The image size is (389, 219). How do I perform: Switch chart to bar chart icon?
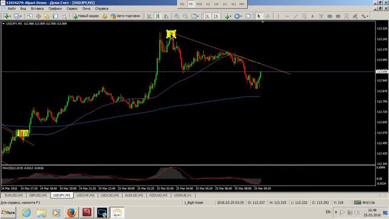(149, 16)
